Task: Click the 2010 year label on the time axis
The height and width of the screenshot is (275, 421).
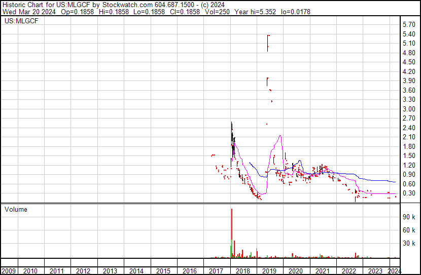Action: coord(30,271)
